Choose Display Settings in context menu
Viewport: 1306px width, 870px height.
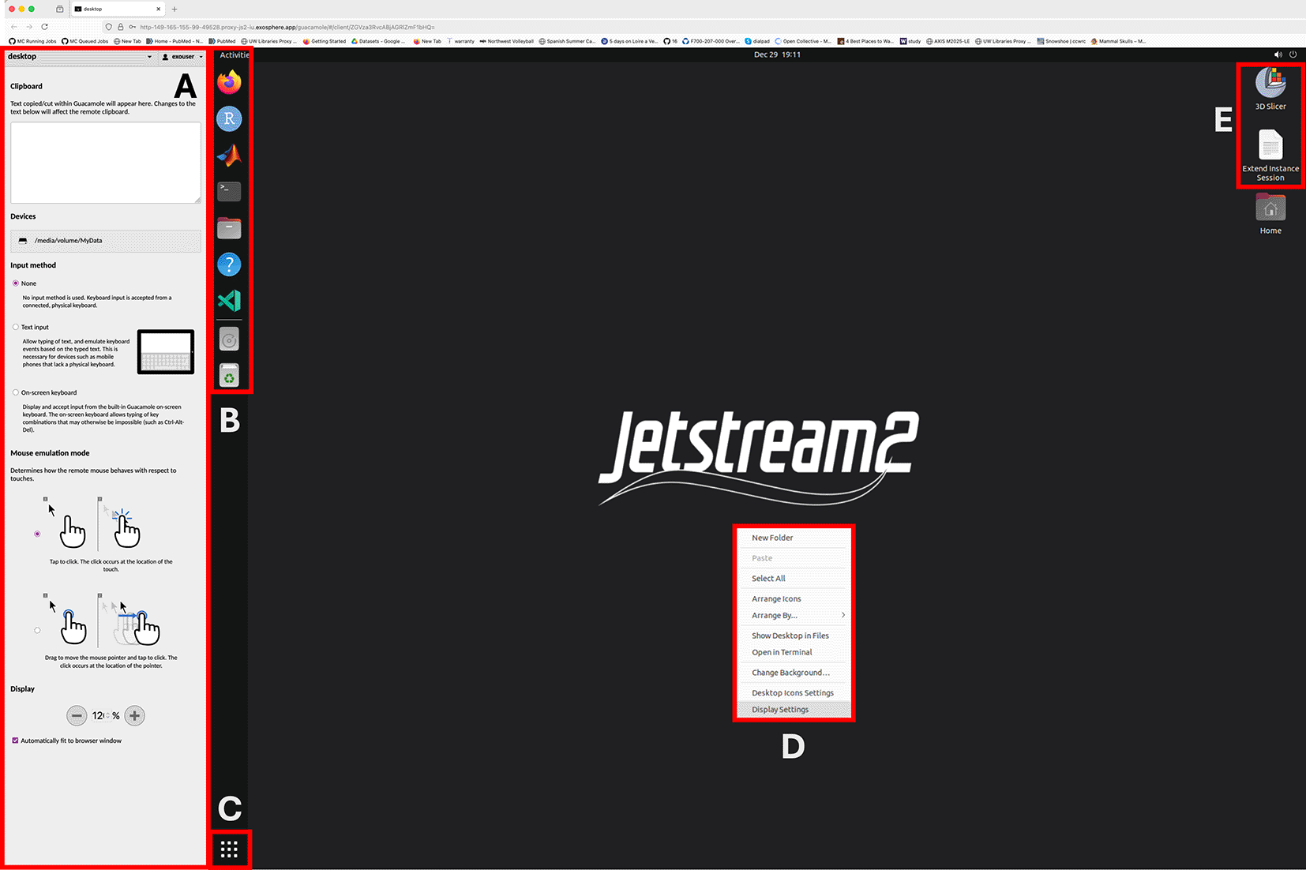[x=780, y=710]
